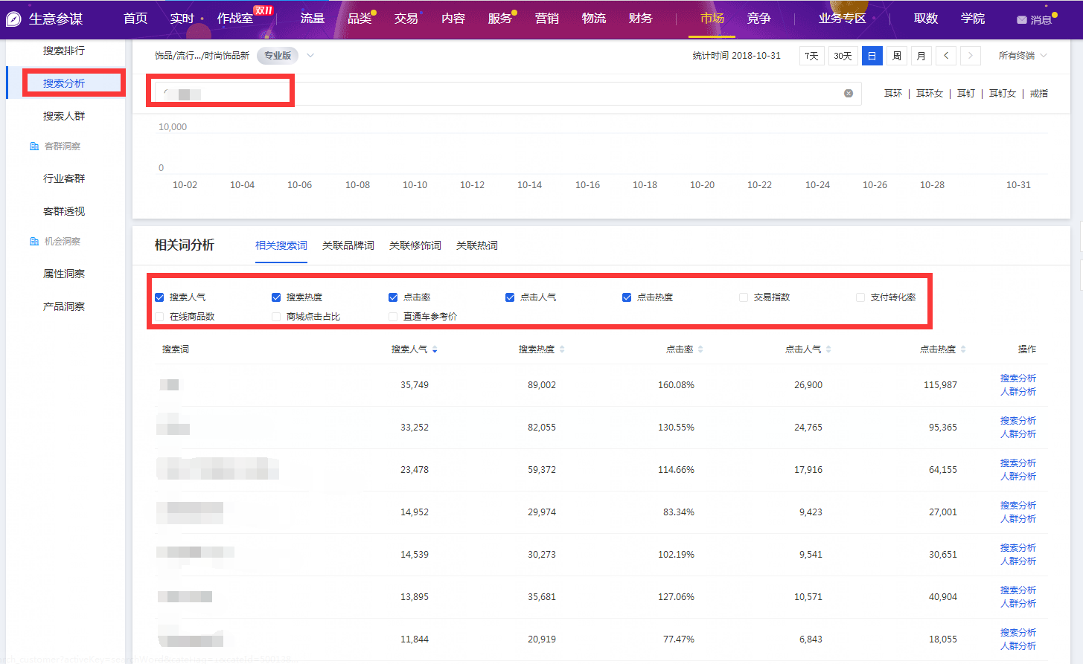Switch to the 相关搜索词 tab

coord(281,245)
